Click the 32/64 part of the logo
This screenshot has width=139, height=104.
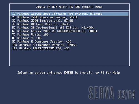point(127,95)
